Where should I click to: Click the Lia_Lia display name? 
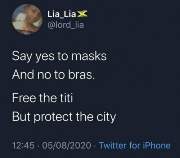(62, 14)
